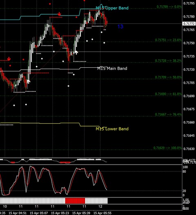Screen dimensions: 196x215
Task: Click the stochastic scale level 80
Action: click(x=185, y=171)
